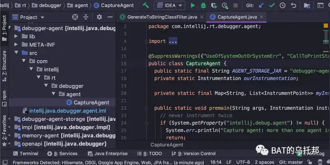This screenshot has height=165, width=330.
Task: Click the CaptureAgent editor breadcrumb at bottom
Action: coord(167,145)
